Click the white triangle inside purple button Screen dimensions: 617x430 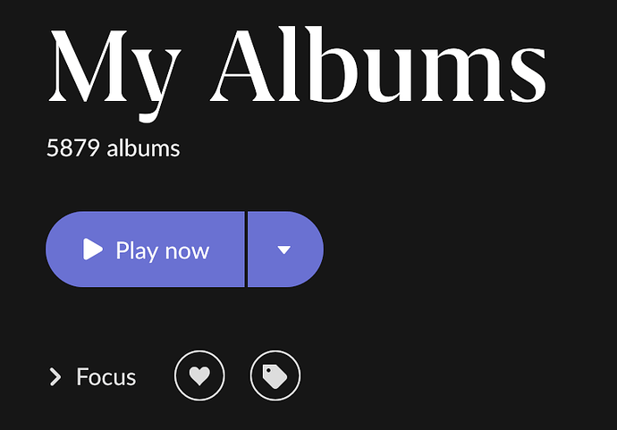pos(93,249)
